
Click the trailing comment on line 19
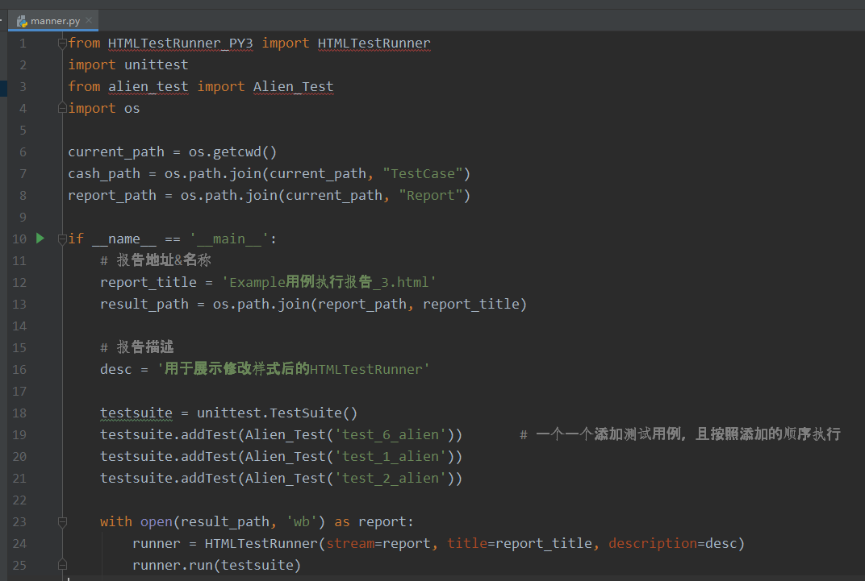coord(680,434)
